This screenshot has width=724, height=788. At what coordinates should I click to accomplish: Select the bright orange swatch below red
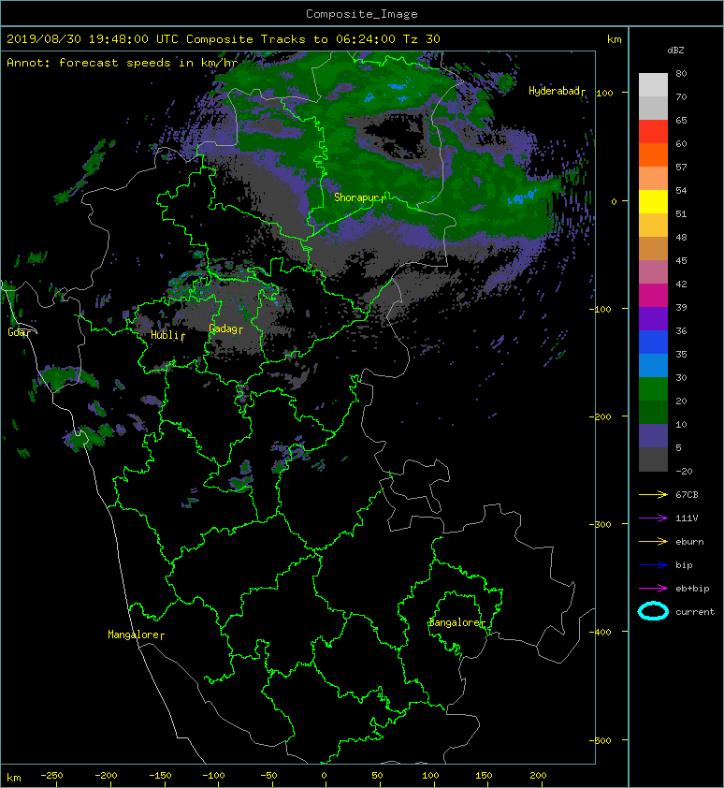click(653, 155)
